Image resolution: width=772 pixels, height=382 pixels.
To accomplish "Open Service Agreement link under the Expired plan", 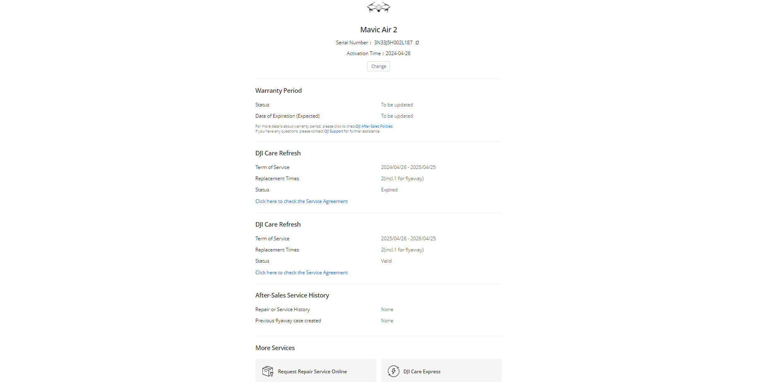I will point(301,201).
